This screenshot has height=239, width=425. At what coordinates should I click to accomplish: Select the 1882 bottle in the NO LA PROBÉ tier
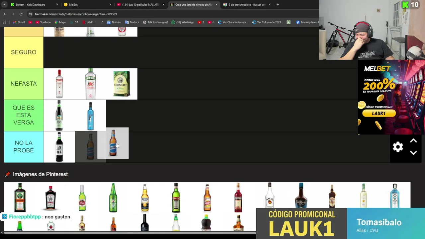[x=59, y=147]
